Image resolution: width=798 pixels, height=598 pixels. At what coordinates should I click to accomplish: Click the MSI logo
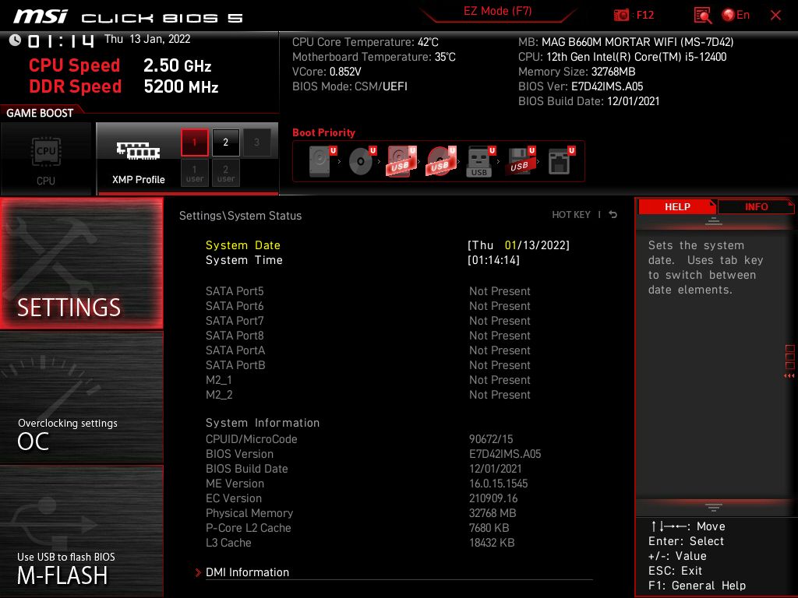pyautogui.click(x=41, y=16)
